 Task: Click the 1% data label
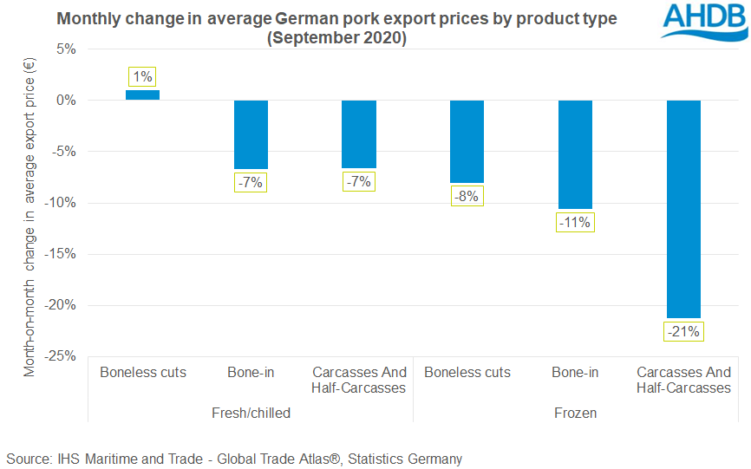coord(142,76)
